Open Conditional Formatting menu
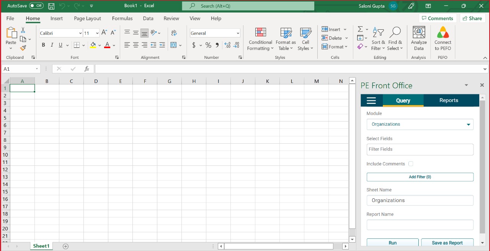The height and width of the screenshot is (251, 490). point(260,39)
